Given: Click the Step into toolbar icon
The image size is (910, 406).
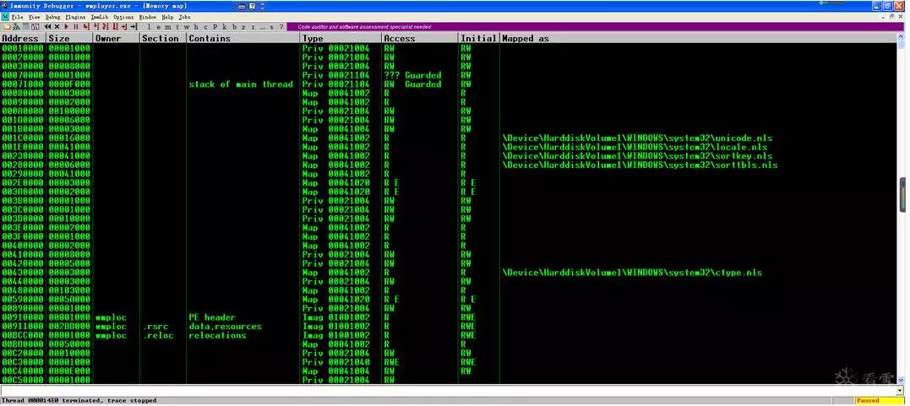Looking at the screenshot, I should 86,27.
